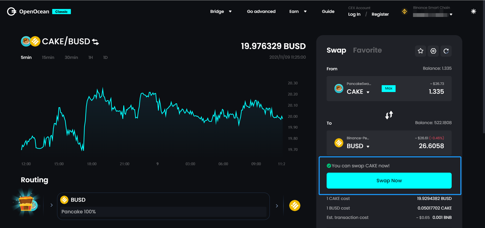This screenshot has height=228, width=485.
Task: Switch chart to 1D interval
Action: (105, 57)
